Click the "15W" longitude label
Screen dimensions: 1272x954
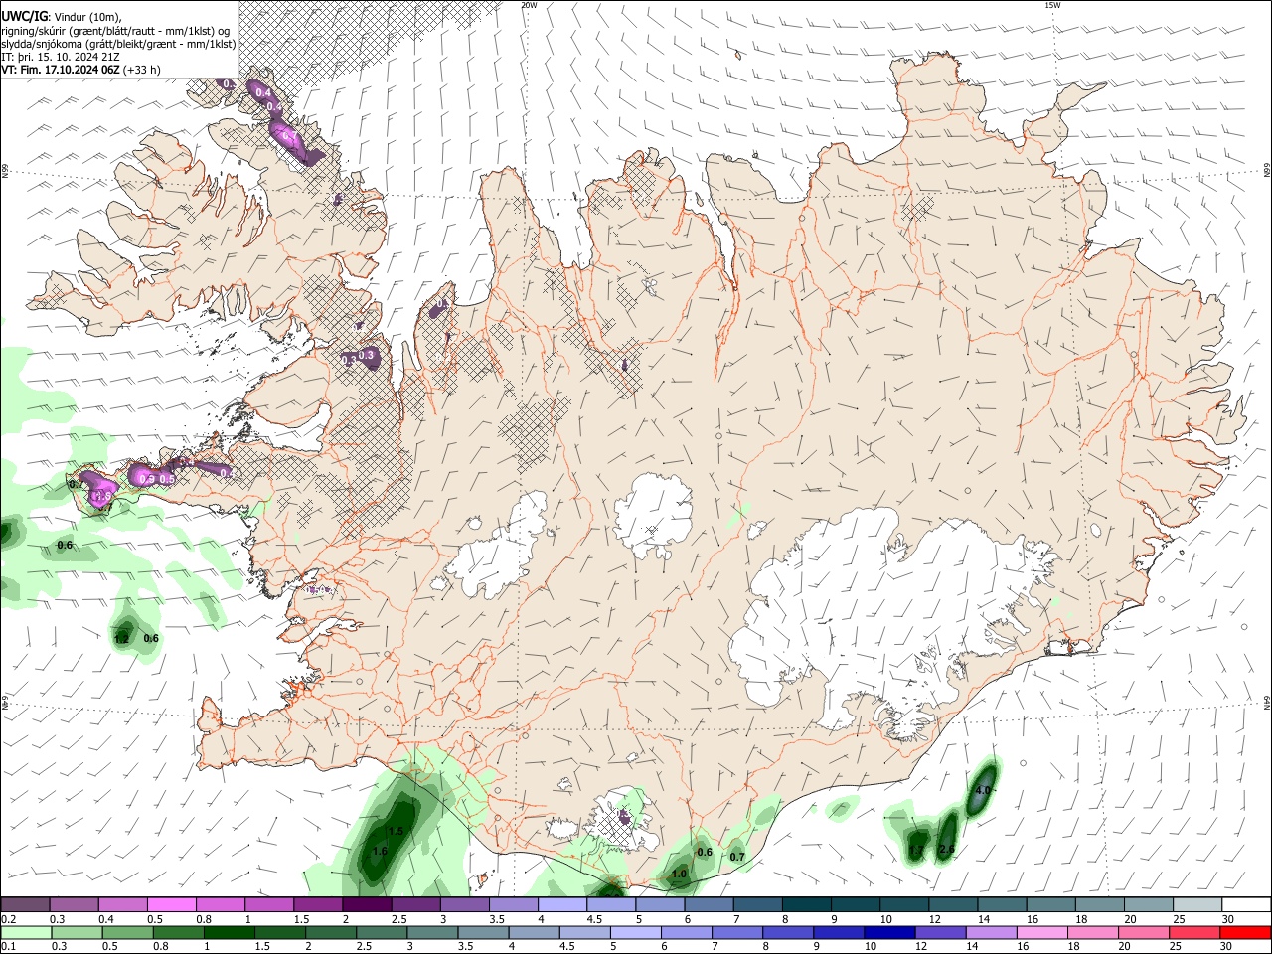1052,5
